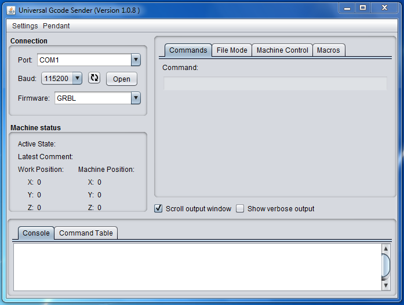Open the Port dropdown arrow
The image size is (404, 305).
click(136, 60)
